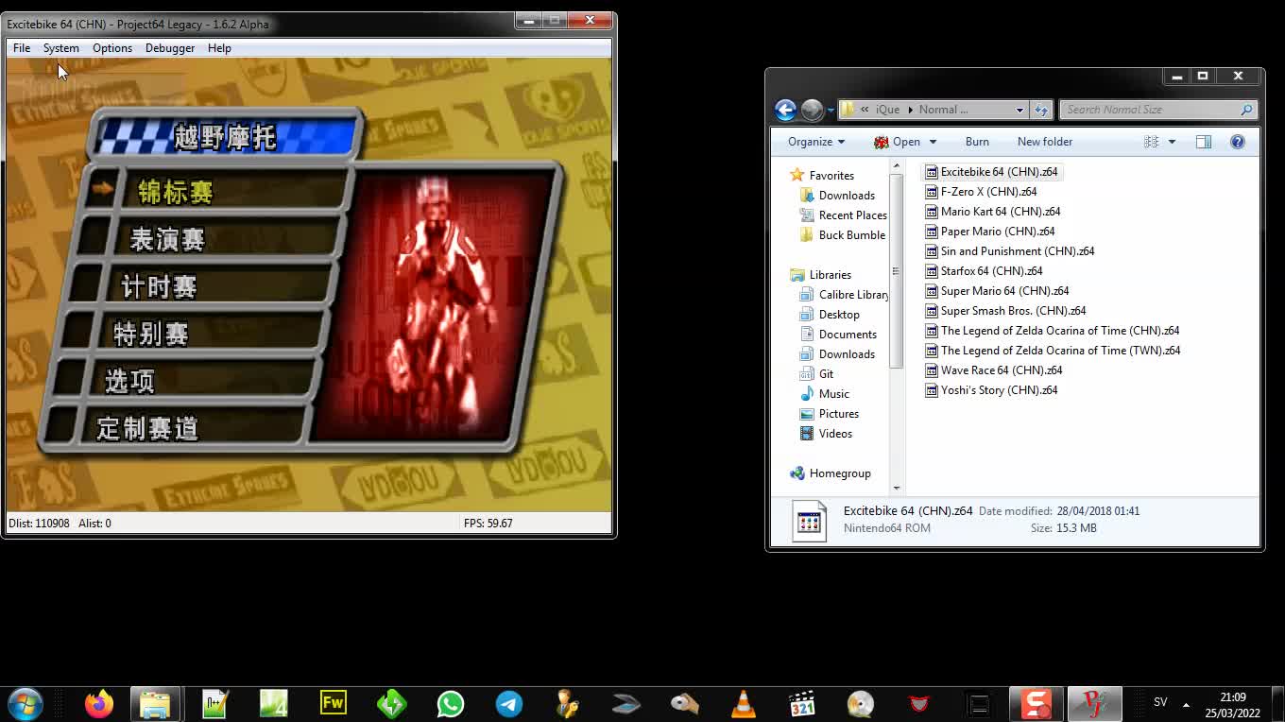Select Sin and Punishment (CHN).z64 file
The height and width of the screenshot is (722, 1285).
pos(1009,251)
